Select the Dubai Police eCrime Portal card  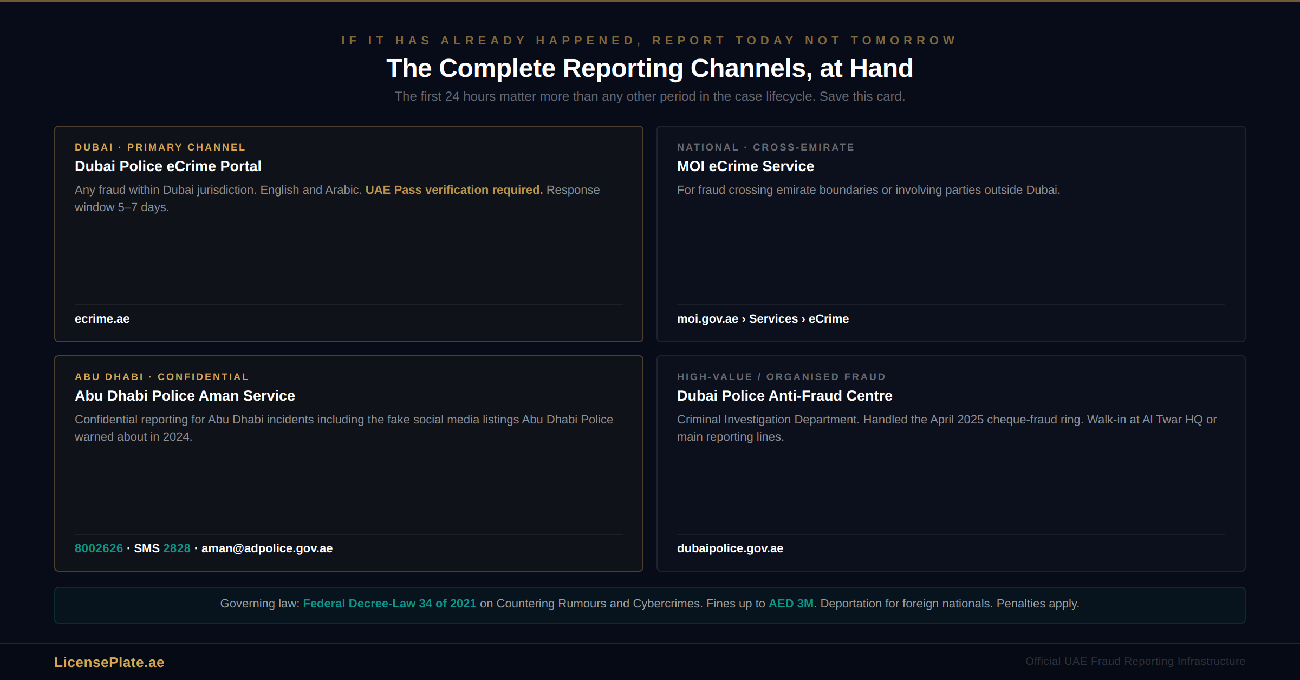348,234
